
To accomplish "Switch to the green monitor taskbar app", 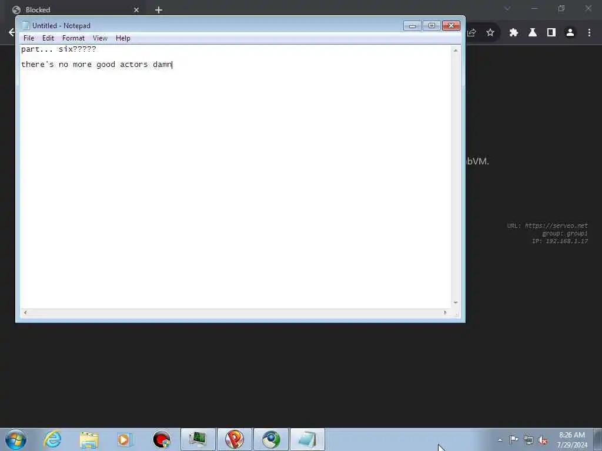I will click(x=198, y=439).
